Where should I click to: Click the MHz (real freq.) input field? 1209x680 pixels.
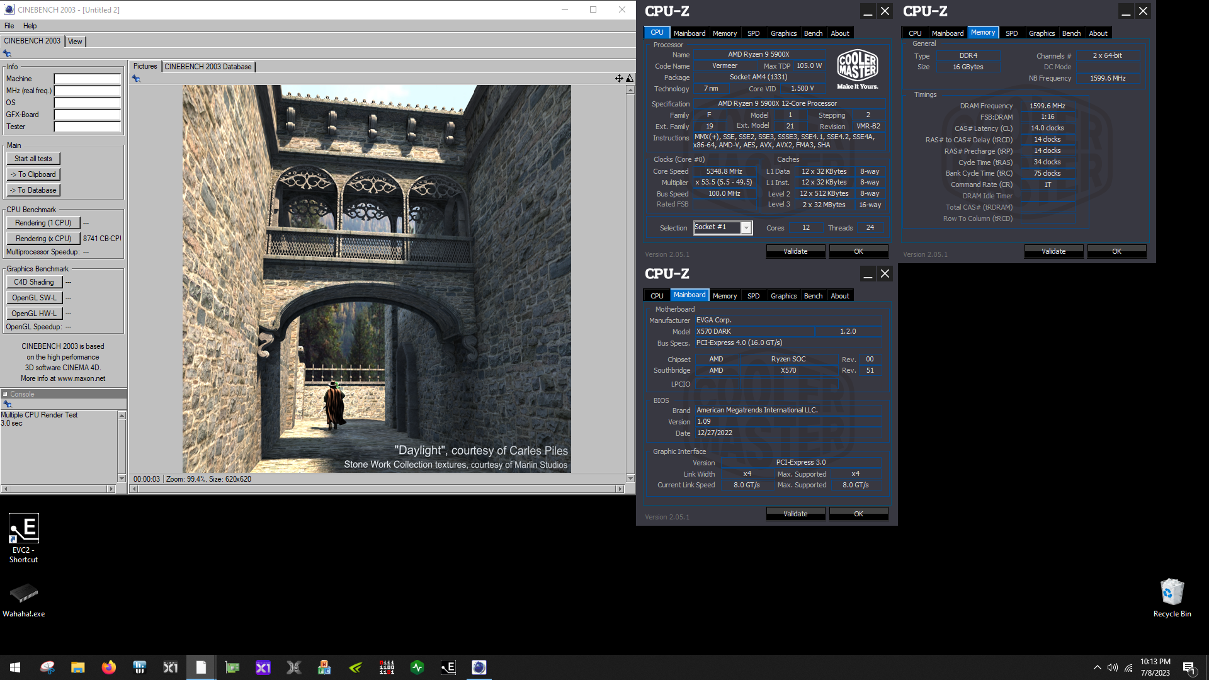pos(87,91)
